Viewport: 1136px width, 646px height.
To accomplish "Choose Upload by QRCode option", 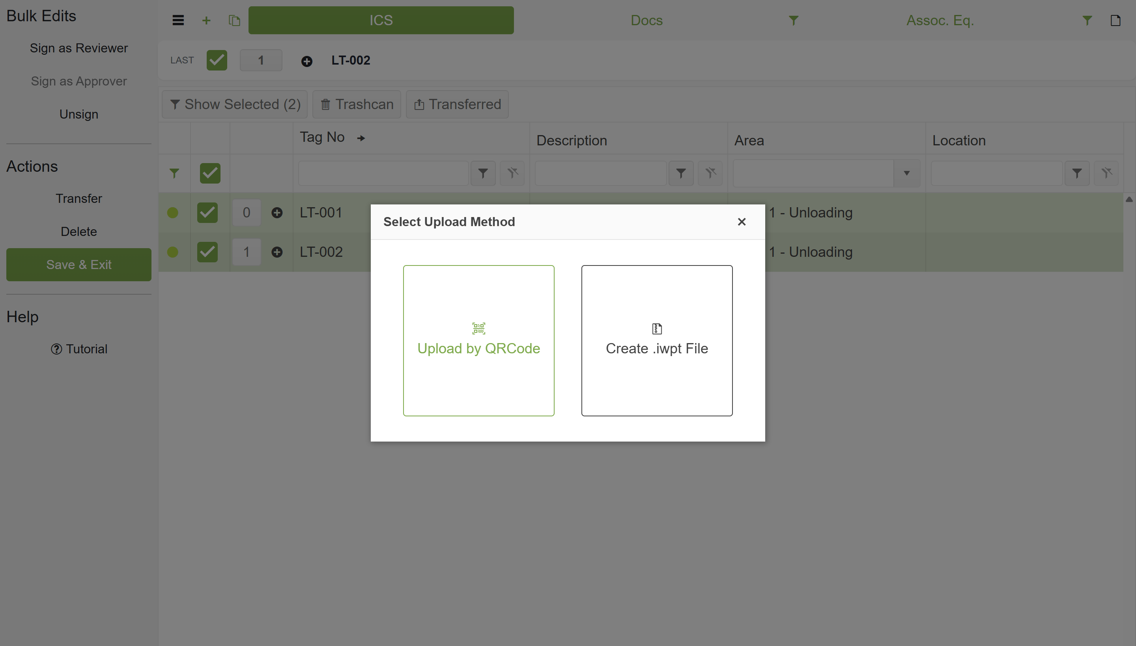I will (x=478, y=341).
